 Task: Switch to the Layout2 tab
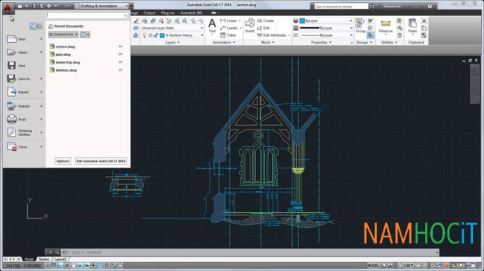[x=60, y=259]
